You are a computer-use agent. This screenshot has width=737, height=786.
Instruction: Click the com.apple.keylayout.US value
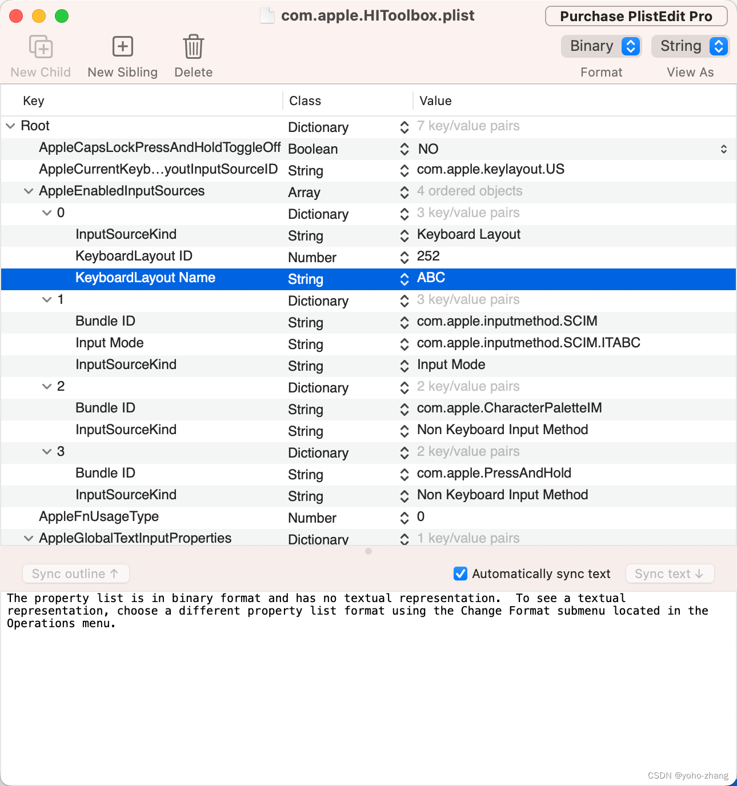pos(491,169)
